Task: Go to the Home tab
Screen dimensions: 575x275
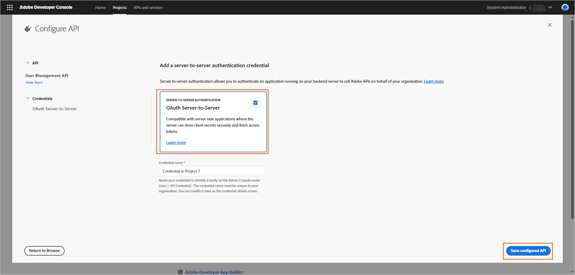Action: (x=100, y=7)
